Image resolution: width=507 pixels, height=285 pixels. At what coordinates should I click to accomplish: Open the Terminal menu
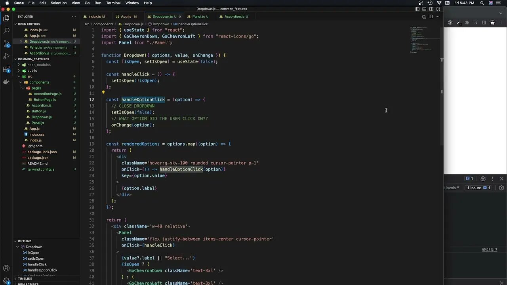click(113, 3)
